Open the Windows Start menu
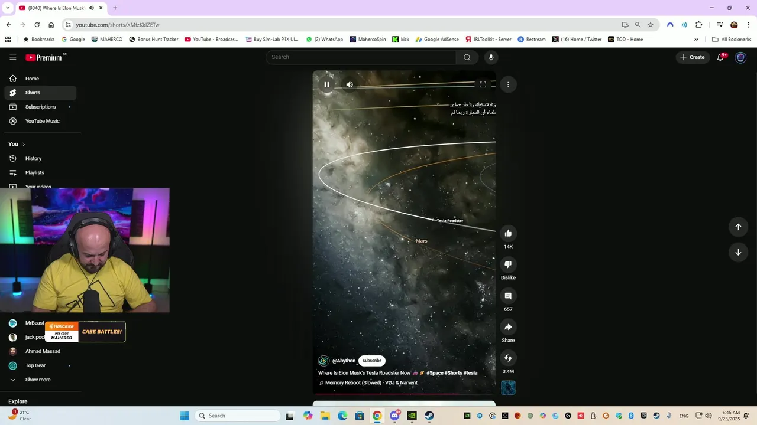 [185, 416]
